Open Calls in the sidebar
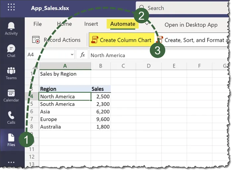Viewport: 232px width, 170px height. coord(11,118)
